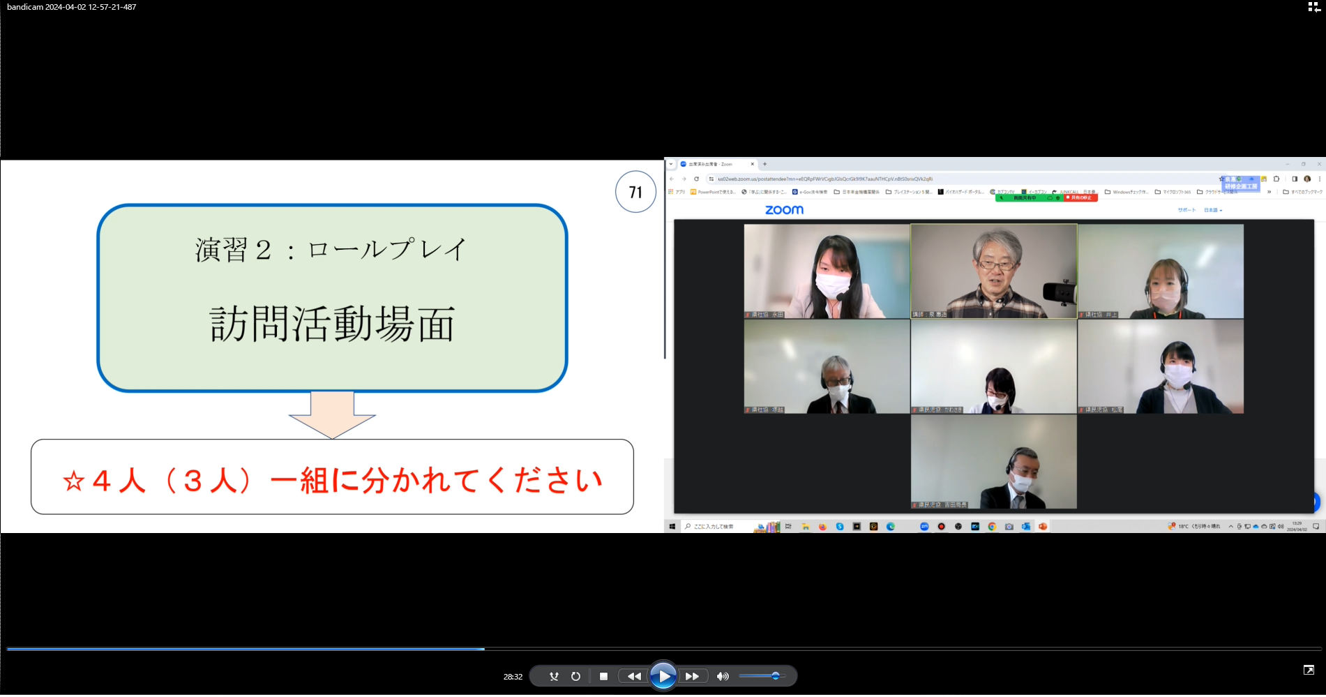Click Chrome's back arrow
Screen dimensions: 1326x697
tap(672, 179)
